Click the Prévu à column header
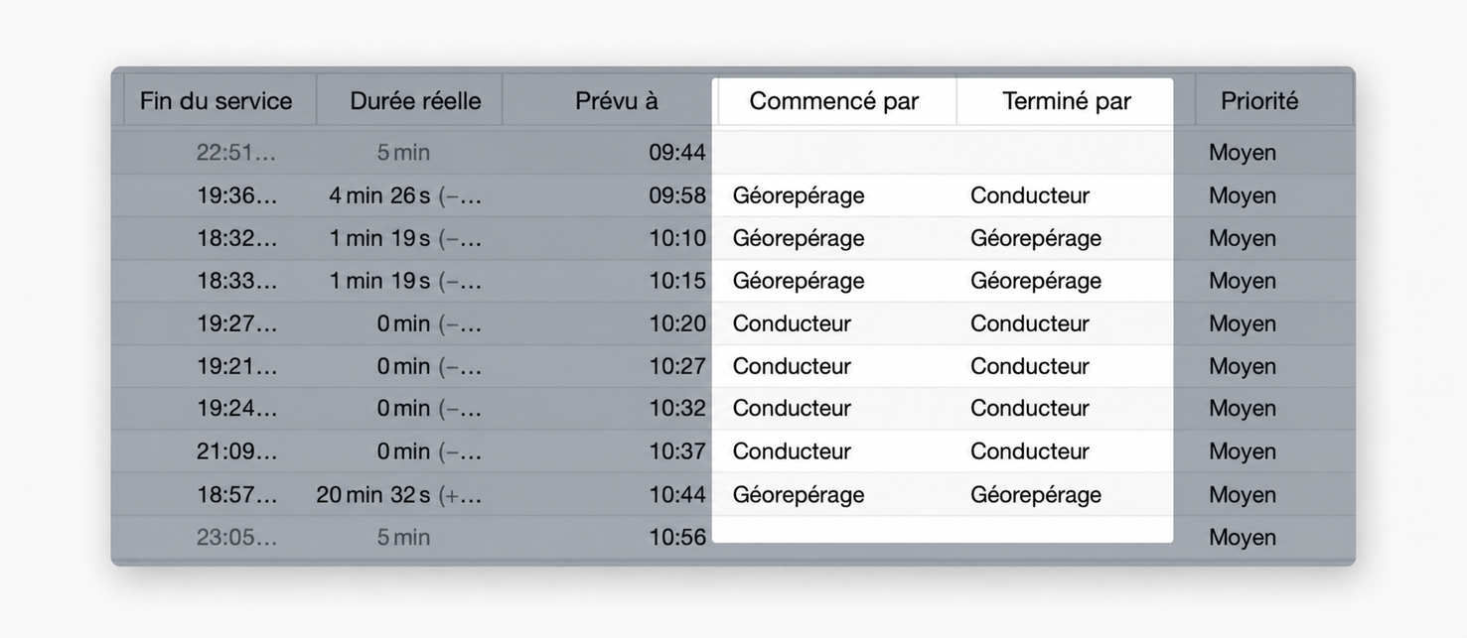This screenshot has width=1467, height=638. tap(617, 101)
